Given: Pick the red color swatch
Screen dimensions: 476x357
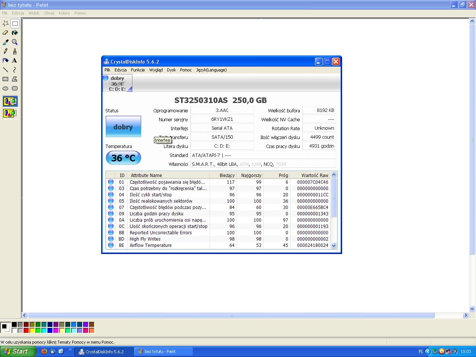Looking at the screenshot, I should click(x=26, y=330).
